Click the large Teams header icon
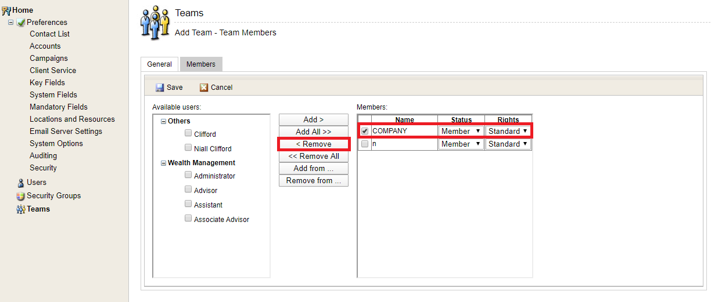 tap(155, 23)
